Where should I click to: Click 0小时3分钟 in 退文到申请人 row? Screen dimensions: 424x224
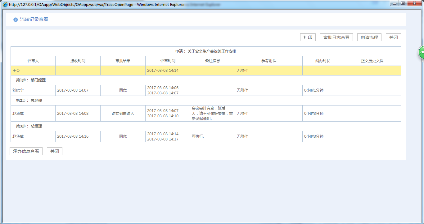click(314, 114)
